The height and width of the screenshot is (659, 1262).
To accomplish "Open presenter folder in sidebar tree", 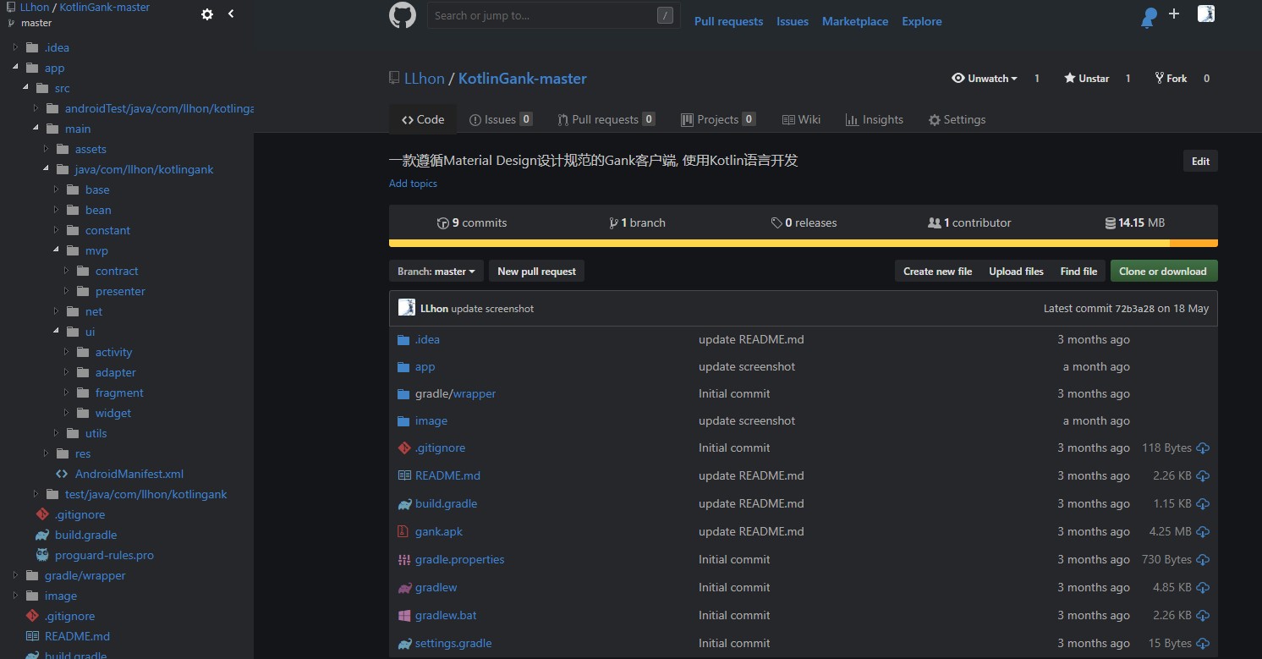I will coord(120,291).
